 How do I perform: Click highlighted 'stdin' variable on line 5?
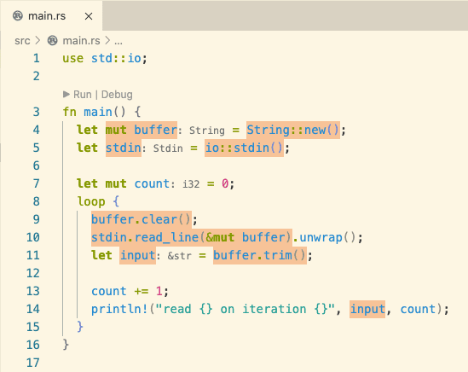(x=124, y=148)
